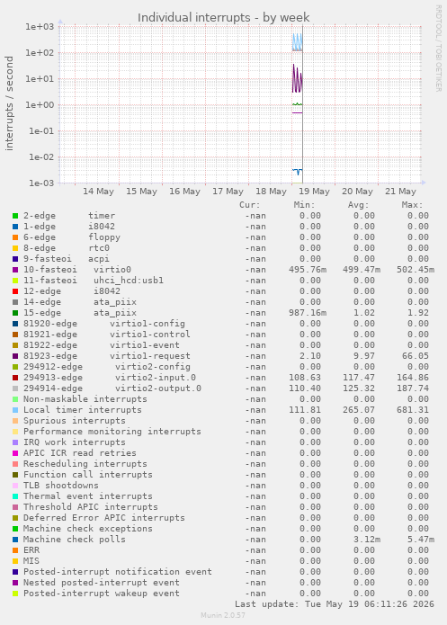Click the dark red virtio2-input.0 swatch
Image resolution: width=447 pixels, height=625 pixels.
15,378
